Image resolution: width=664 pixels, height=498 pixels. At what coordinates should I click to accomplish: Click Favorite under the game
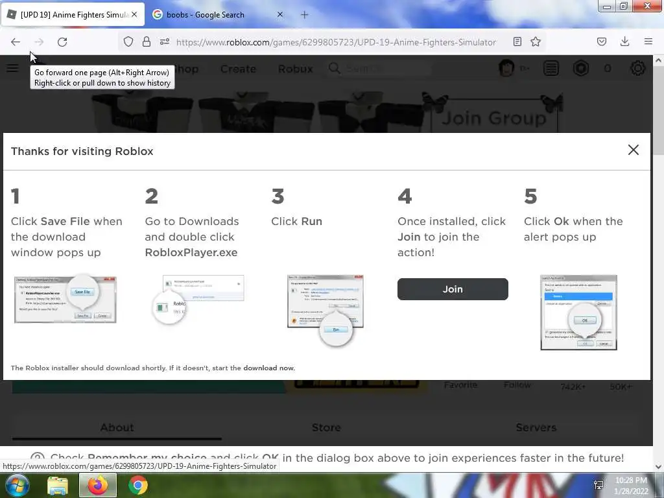pos(460,385)
